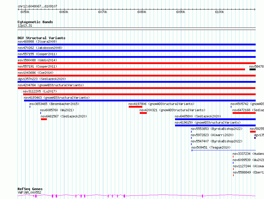Click the dgv1357n223 (Sedlazeck2020) label
Screen dimensions: 264x199
point(42,79)
